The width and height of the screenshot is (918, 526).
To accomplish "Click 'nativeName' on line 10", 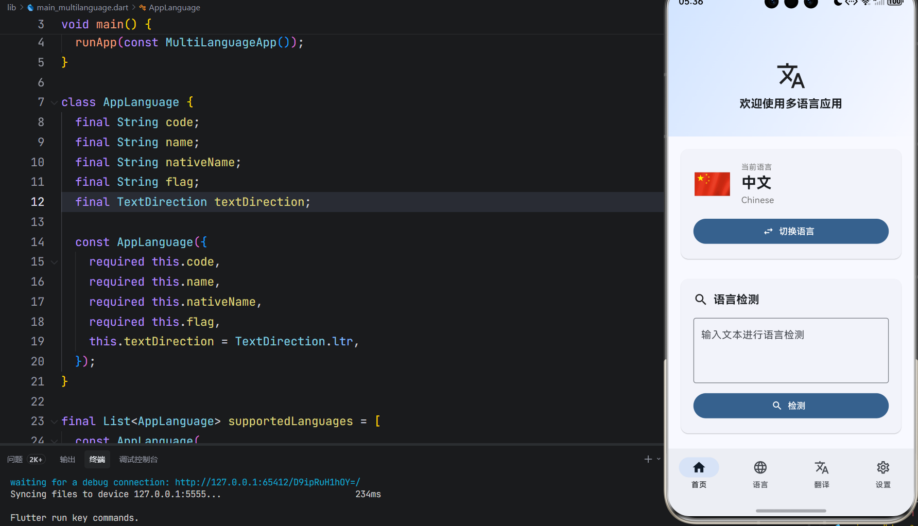I will coord(200,162).
